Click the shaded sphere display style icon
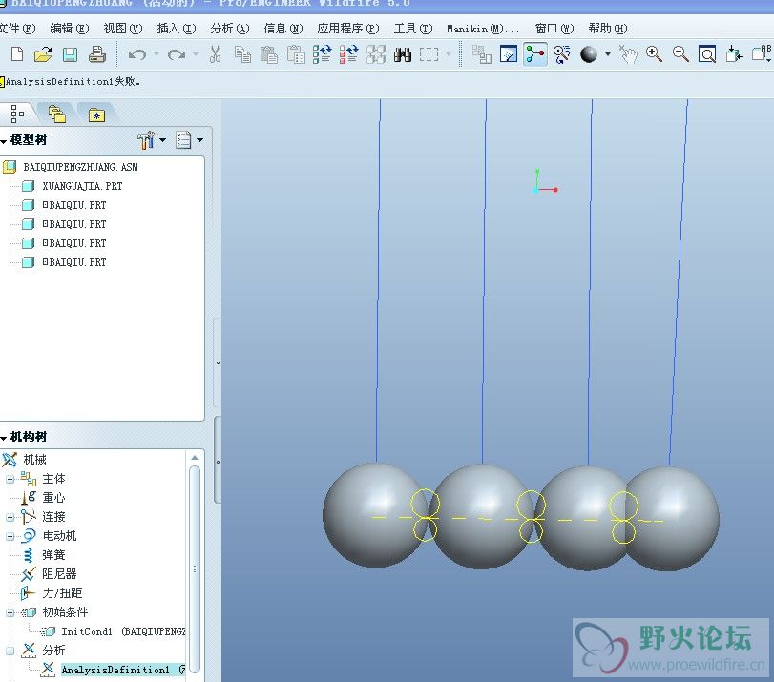 tap(589, 54)
